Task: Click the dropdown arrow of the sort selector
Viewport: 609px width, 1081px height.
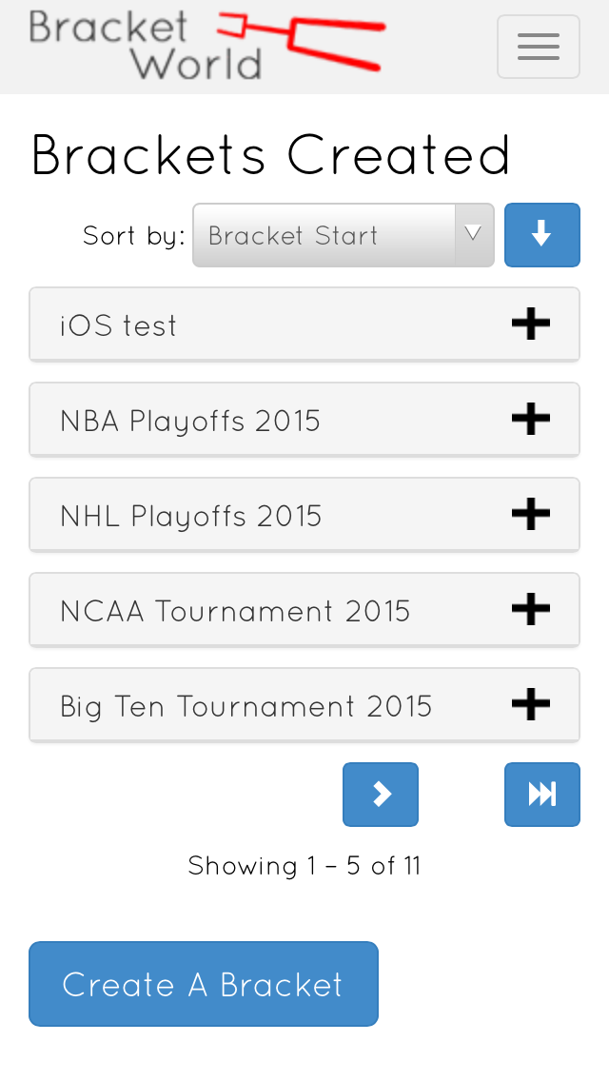Action: point(473,234)
